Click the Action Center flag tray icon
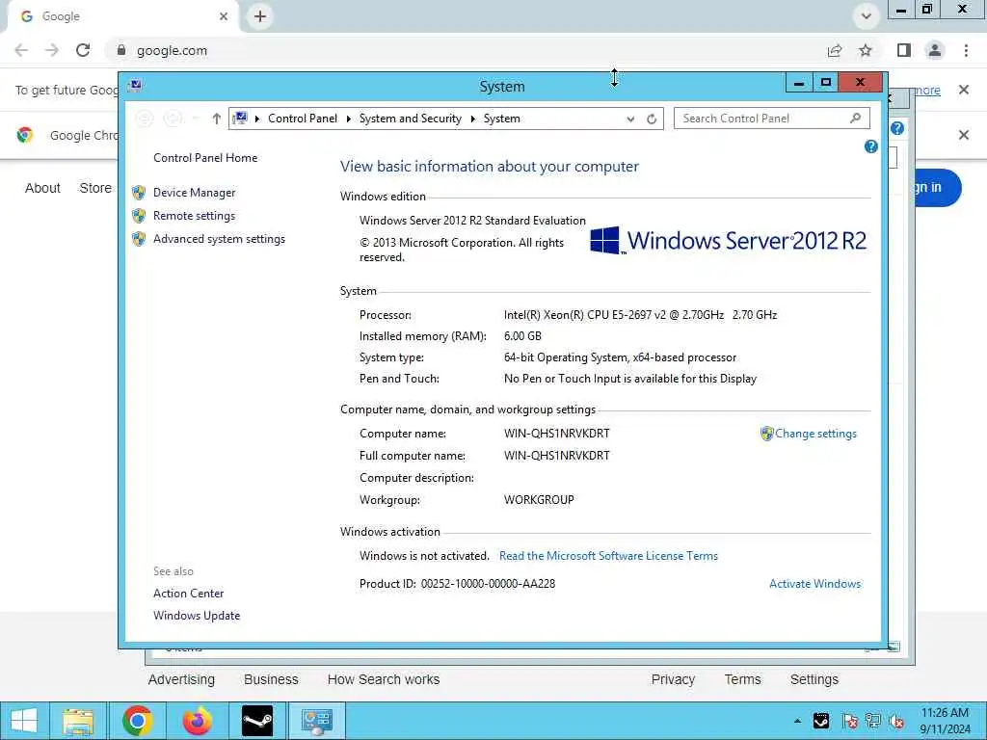The height and width of the screenshot is (740, 987). coord(849,721)
